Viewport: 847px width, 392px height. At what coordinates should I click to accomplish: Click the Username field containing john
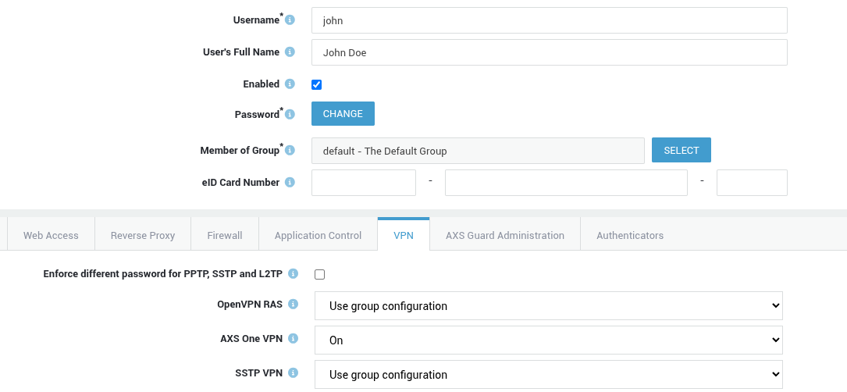[x=550, y=20]
